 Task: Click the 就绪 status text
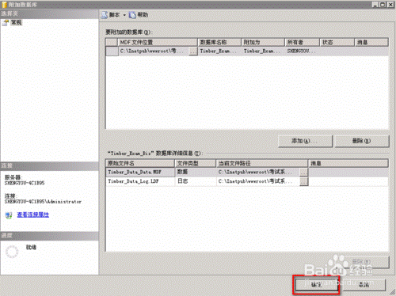tap(31, 247)
